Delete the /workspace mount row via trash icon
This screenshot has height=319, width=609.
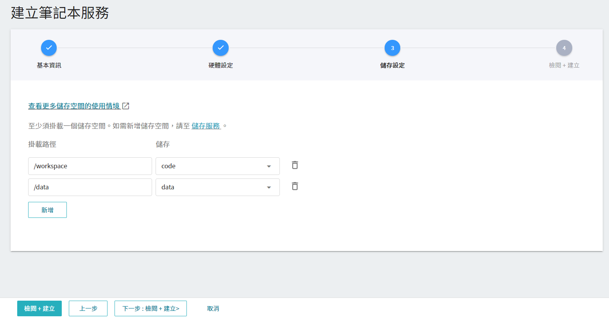tap(295, 165)
